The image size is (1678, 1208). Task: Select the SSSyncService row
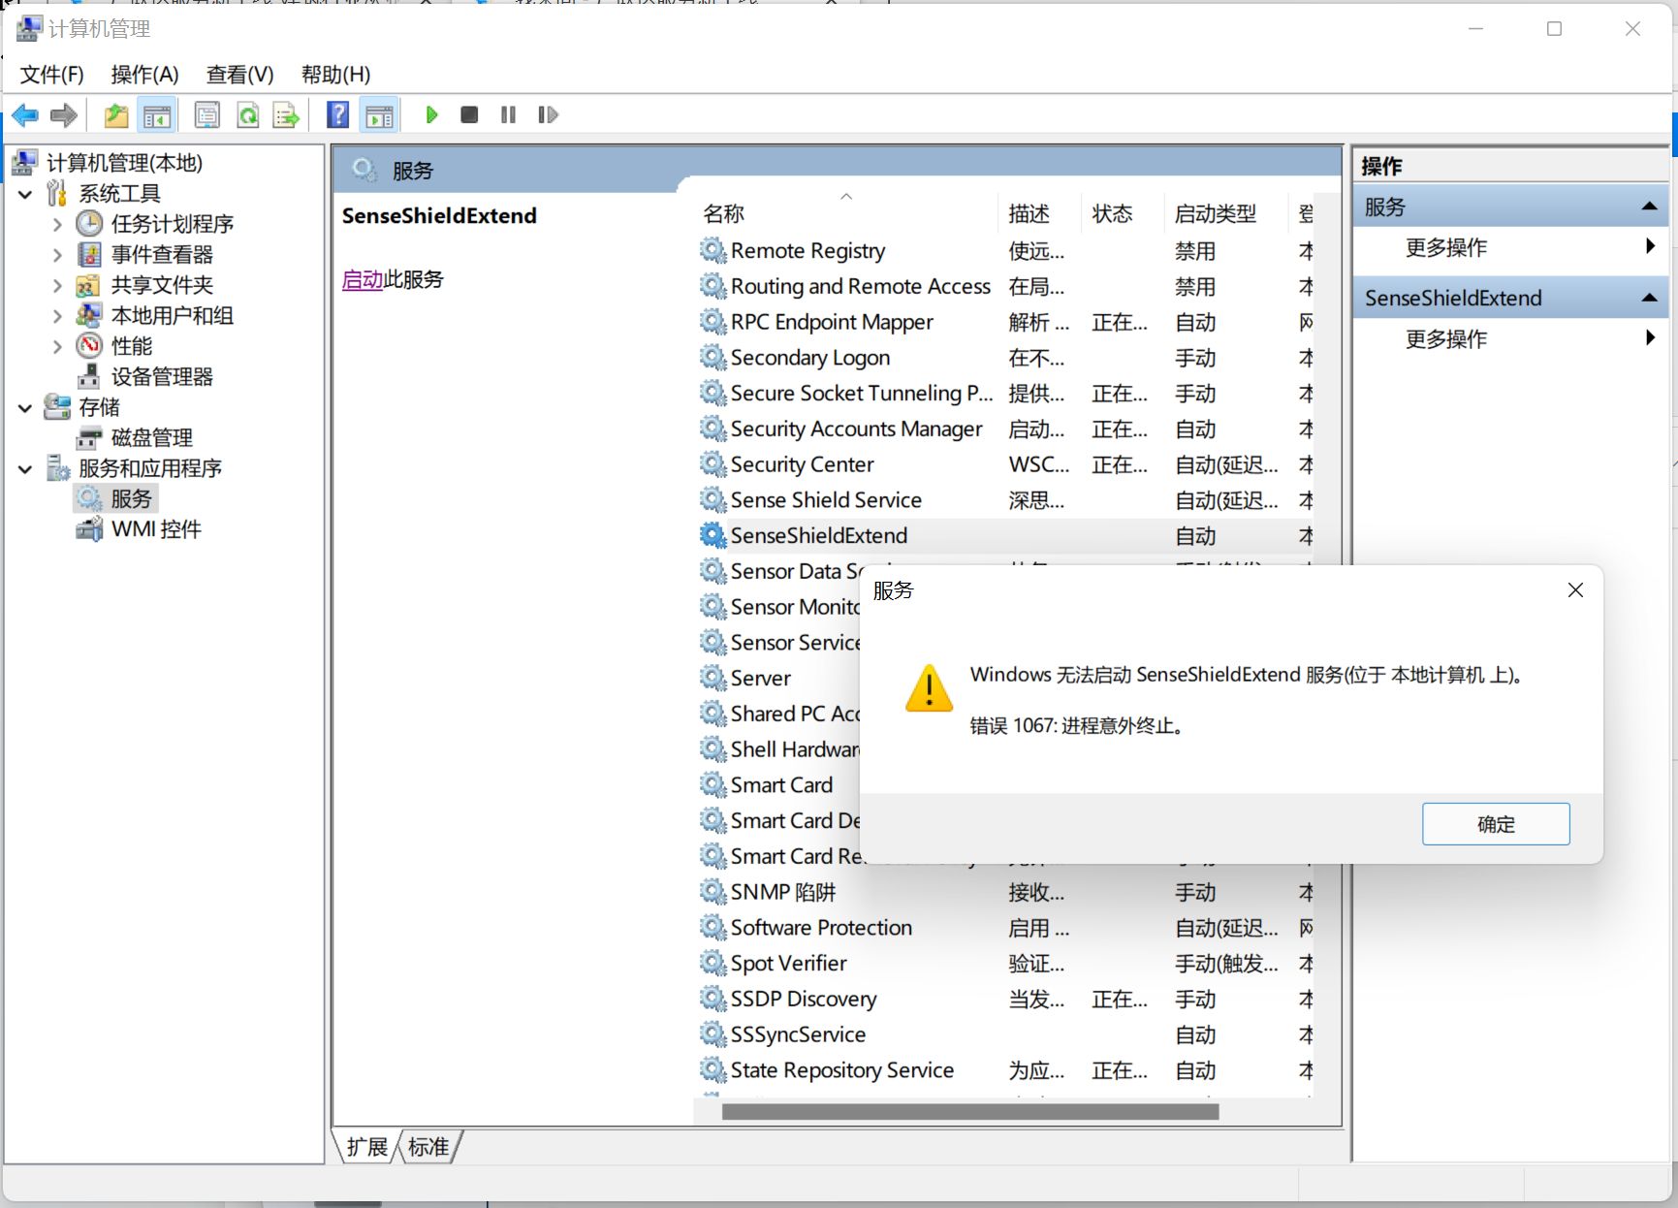coord(1005,1035)
